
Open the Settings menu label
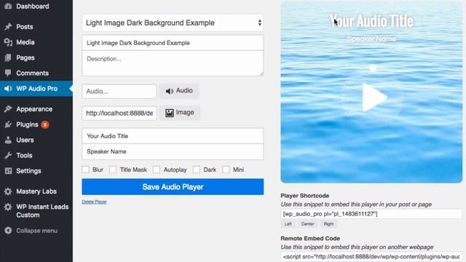tap(28, 171)
